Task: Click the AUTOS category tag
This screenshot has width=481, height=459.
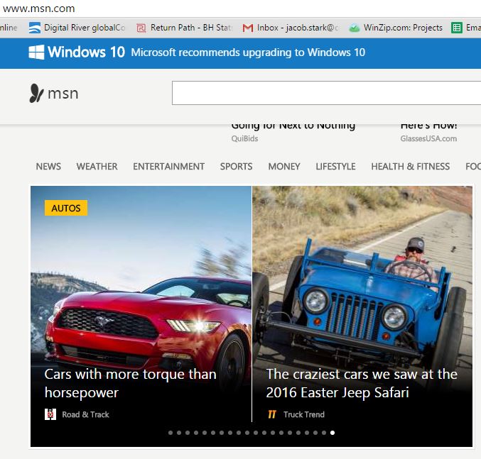Action: coord(66,208)
